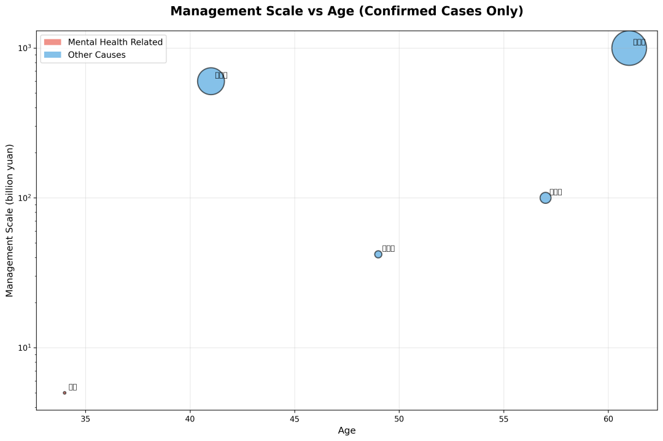
Task: Select the small blue bubble at age 49
Action: (x=378, y=254)
